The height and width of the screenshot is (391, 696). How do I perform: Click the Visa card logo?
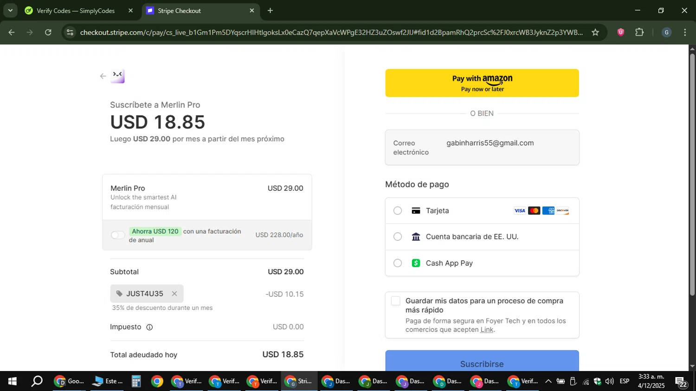520,211
